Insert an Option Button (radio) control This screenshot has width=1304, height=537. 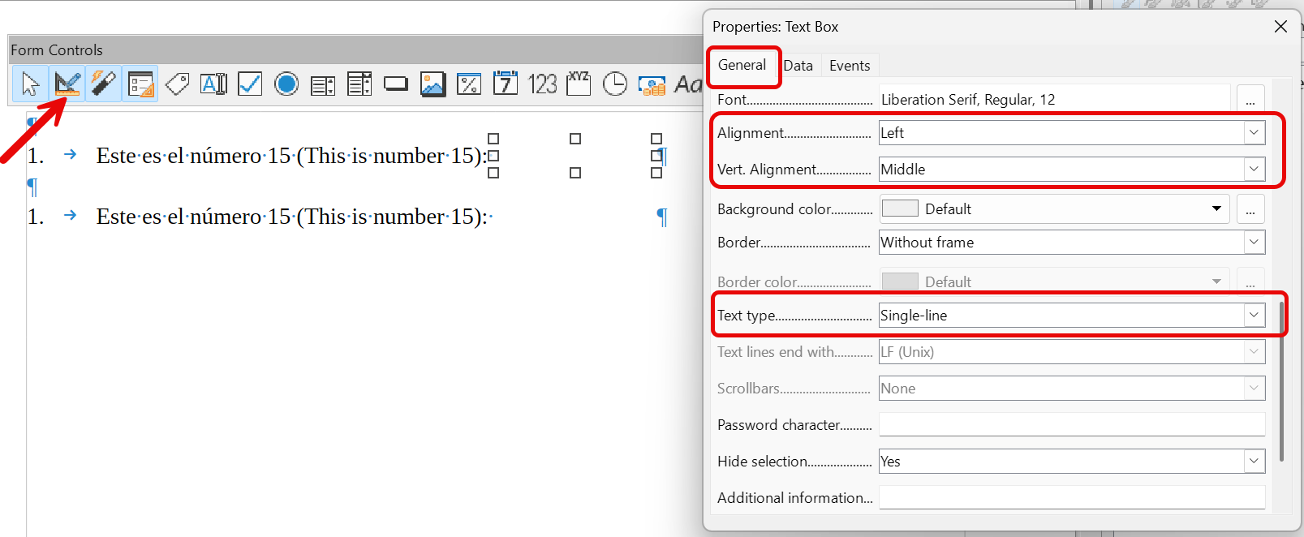[286, 84]
